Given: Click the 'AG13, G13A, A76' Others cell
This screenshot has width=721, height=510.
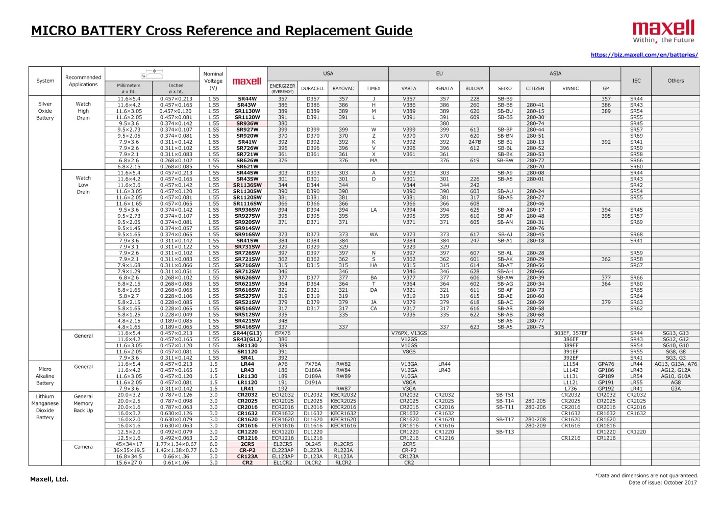Looking at the screenshot, I should pos(676,364).
